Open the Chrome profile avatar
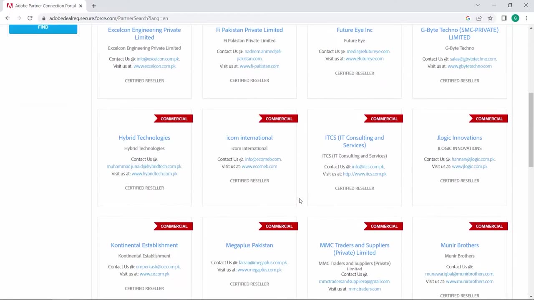The image size is (534, 300). click(x=515, y=18)
